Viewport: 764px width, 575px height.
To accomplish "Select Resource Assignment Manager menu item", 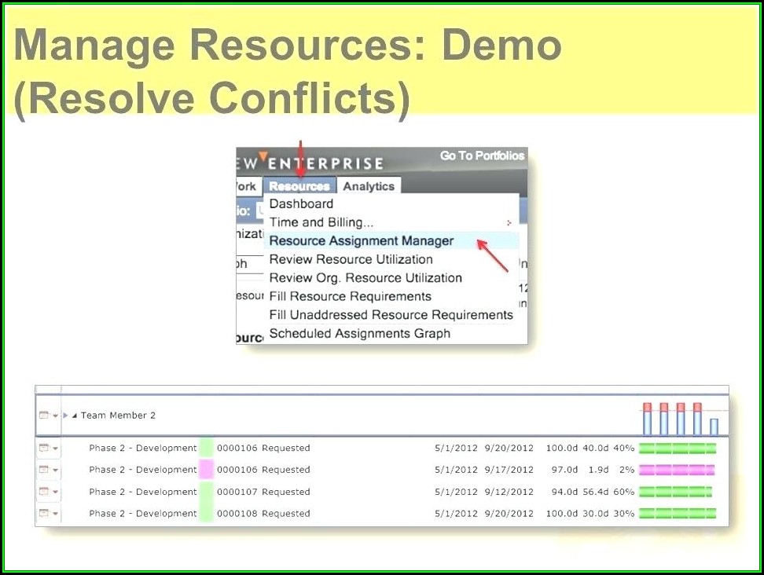I will 361,241.
